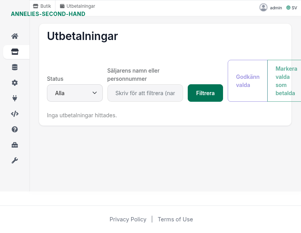Open the settings gear sidebar icon
The height and width of the screenshot is (233, 301).
[15, 83]
